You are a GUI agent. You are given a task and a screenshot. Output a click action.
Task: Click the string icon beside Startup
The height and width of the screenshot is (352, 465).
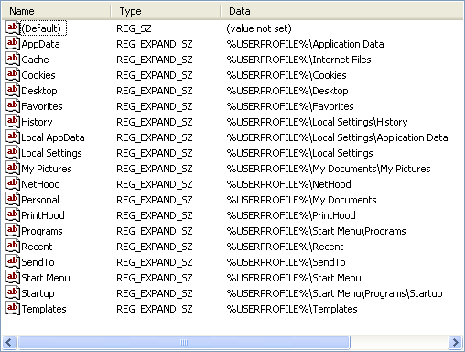pyautogui.click(x=13, y=292)
